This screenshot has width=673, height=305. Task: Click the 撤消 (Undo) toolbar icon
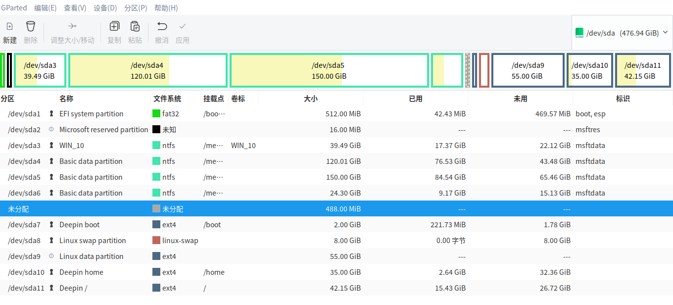pyautogui.click(x=162, y=30)
